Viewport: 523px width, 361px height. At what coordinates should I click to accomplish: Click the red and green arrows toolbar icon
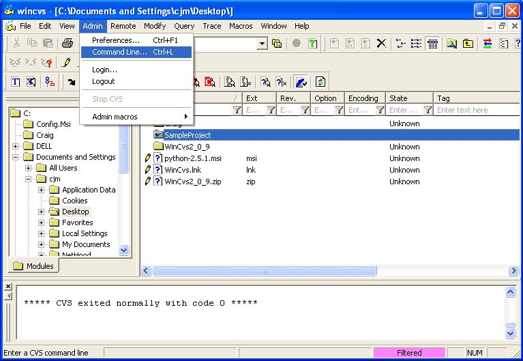(488, 44)
